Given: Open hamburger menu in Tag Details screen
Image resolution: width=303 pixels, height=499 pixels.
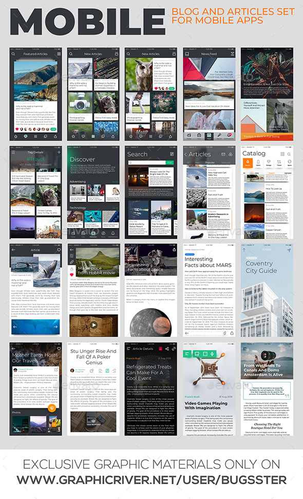Looking at the screenshot, I should coord(13,152).
